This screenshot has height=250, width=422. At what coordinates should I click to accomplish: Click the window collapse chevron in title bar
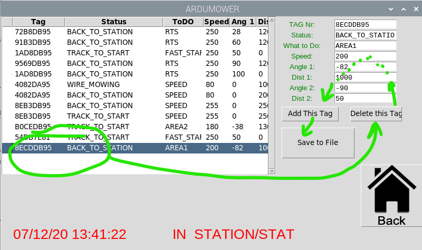391,9
